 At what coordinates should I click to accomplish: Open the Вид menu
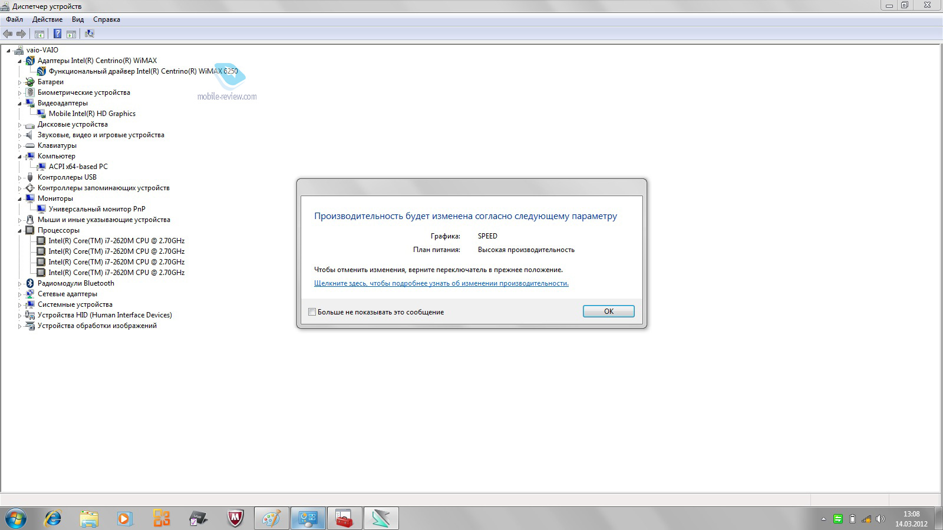(x=78, y=19)
